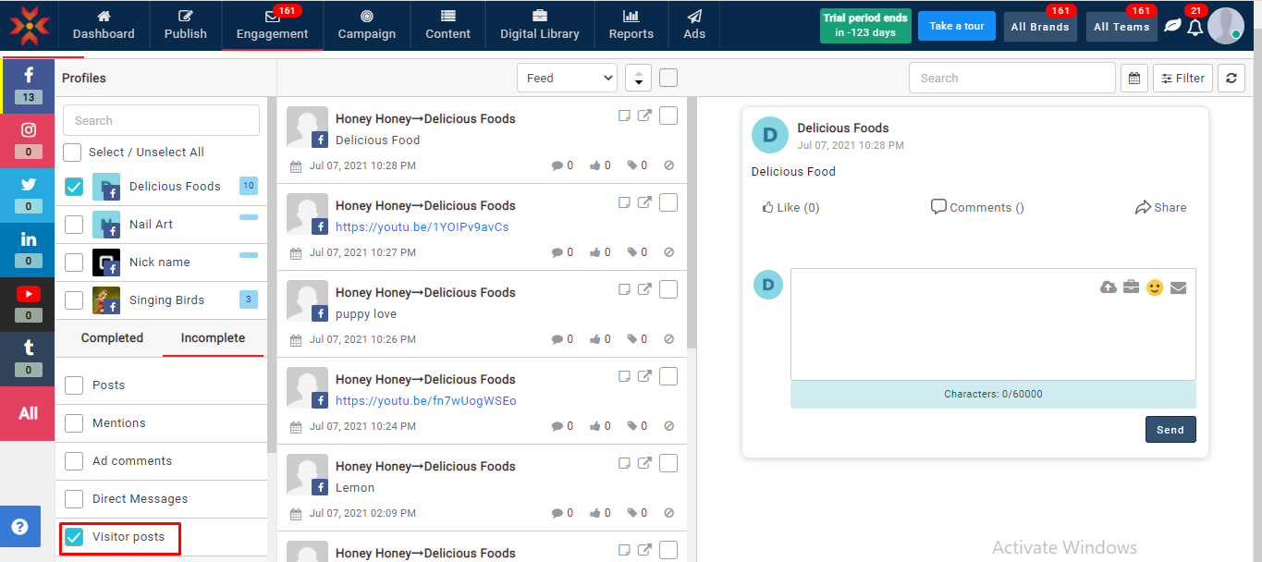
Task: Click the upload icon in reply box
Action: pos(1108,287)
